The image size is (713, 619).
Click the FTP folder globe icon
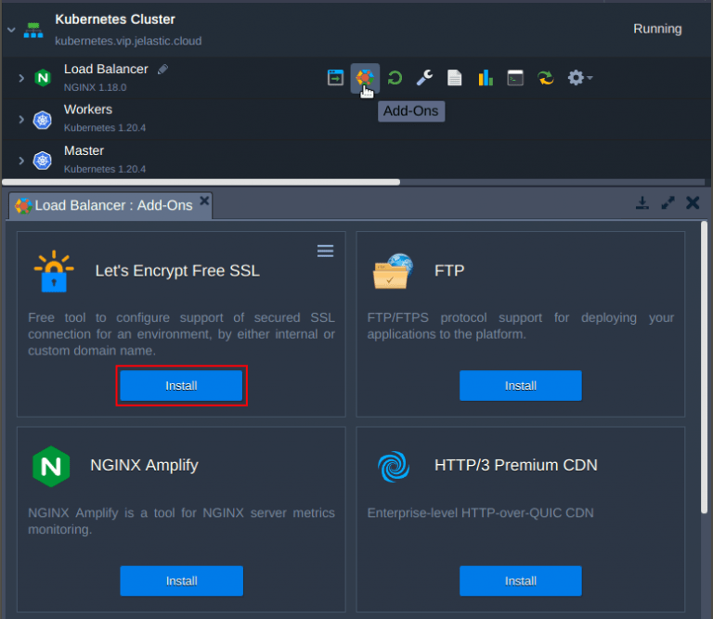[394, 271]
